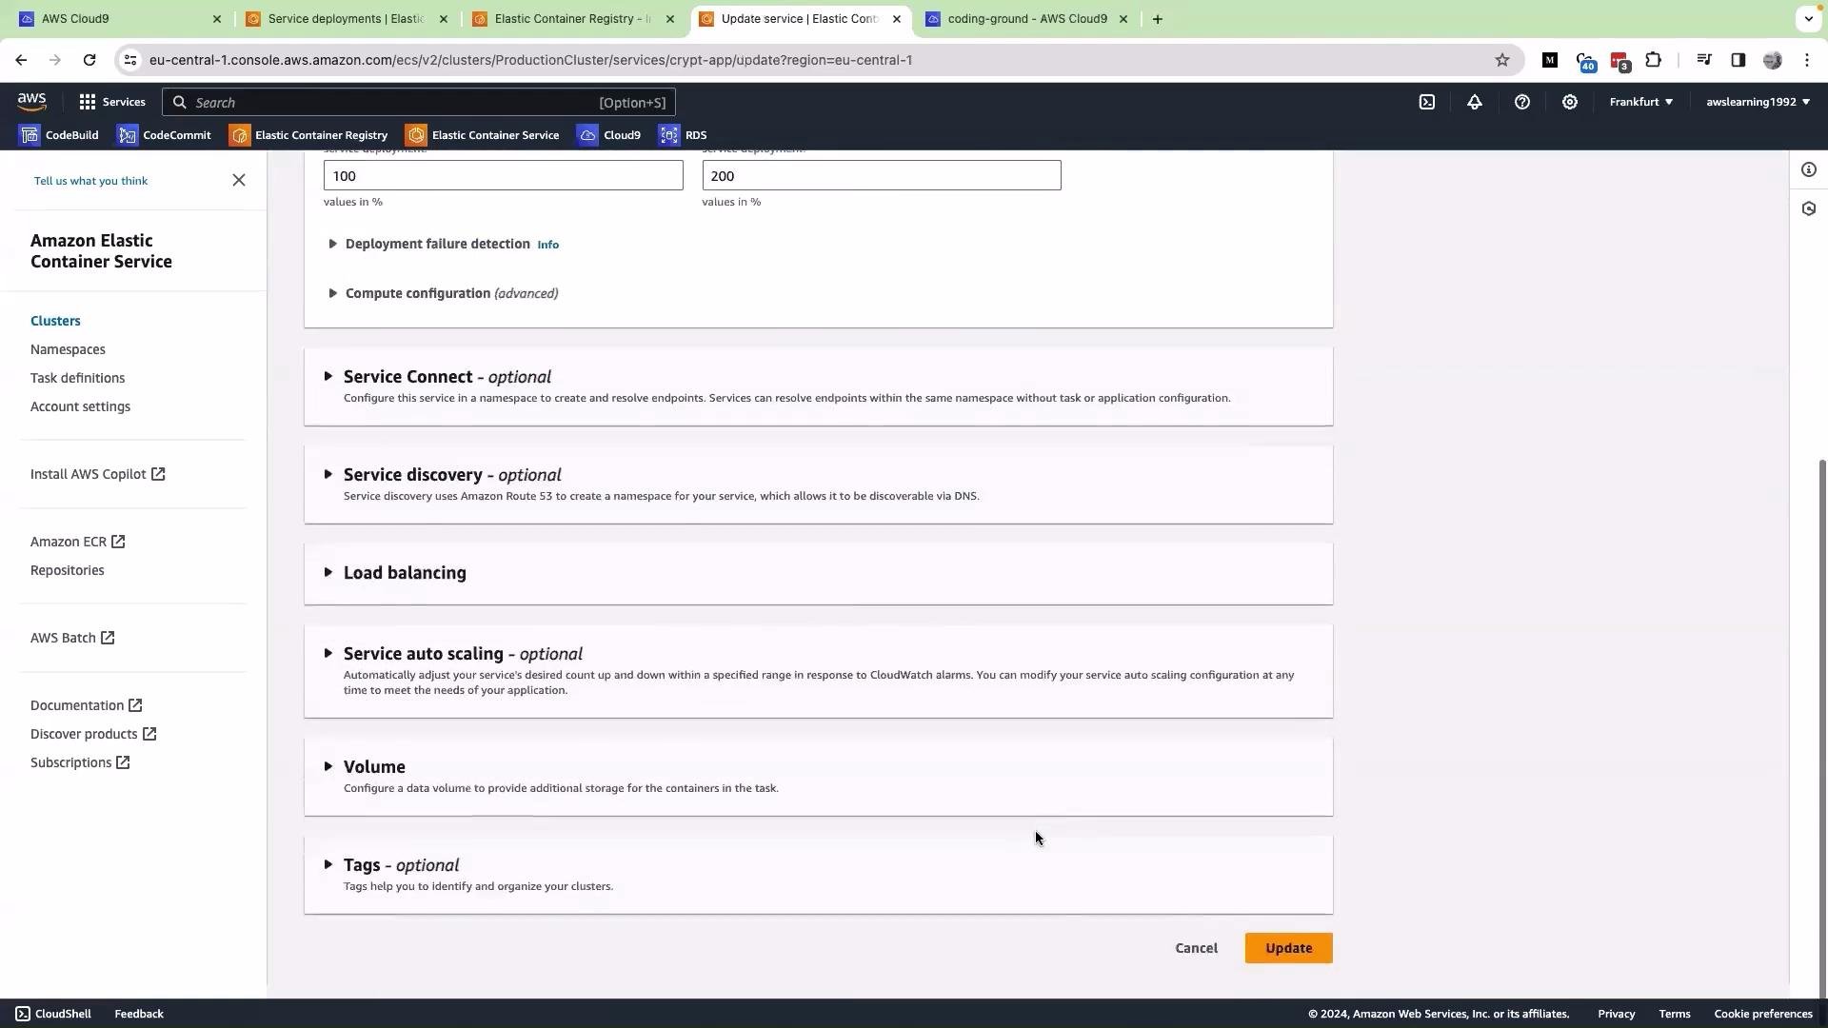
Task: Open Repositories in the sidebar
Action: click(x=67, y=570)
